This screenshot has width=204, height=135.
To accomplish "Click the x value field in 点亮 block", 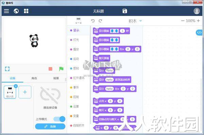I will 110,101.
